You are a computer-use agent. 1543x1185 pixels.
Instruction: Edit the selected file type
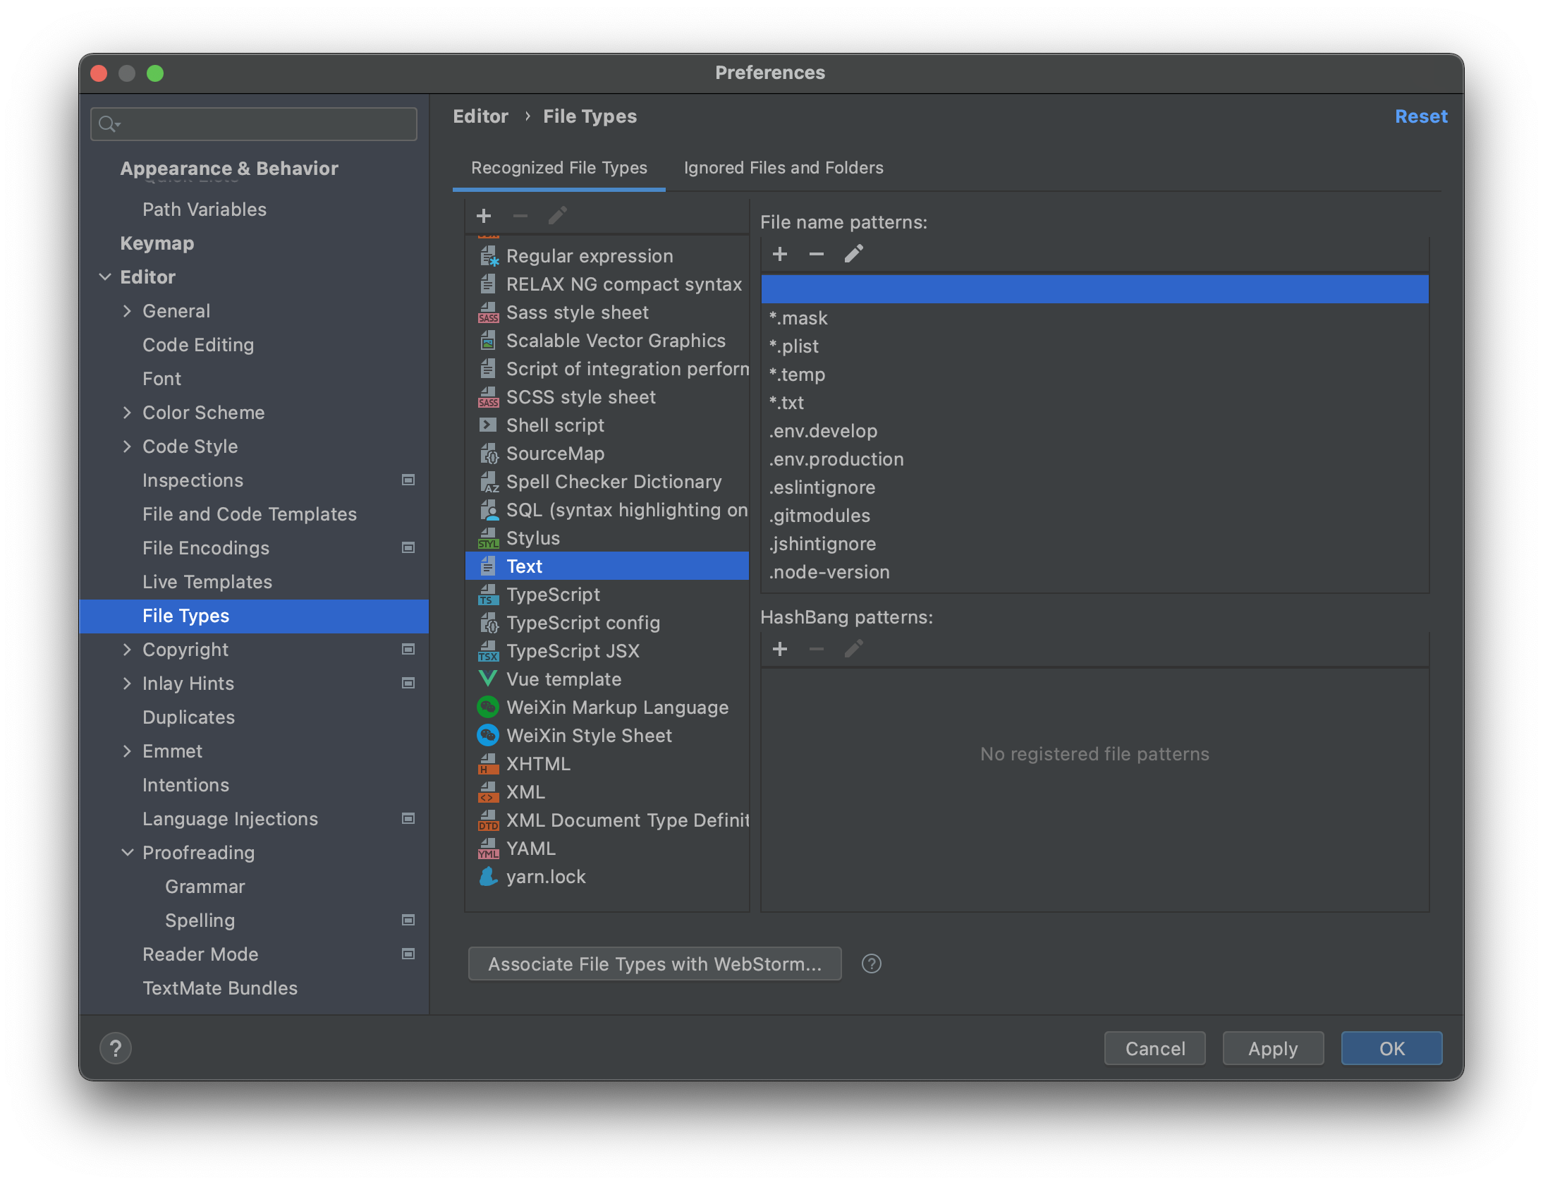coord(557,215)
